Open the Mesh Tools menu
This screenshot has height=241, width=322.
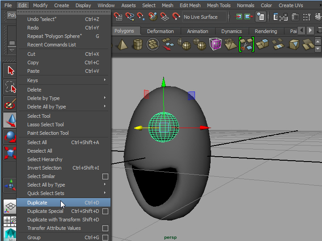pos(219,5)
